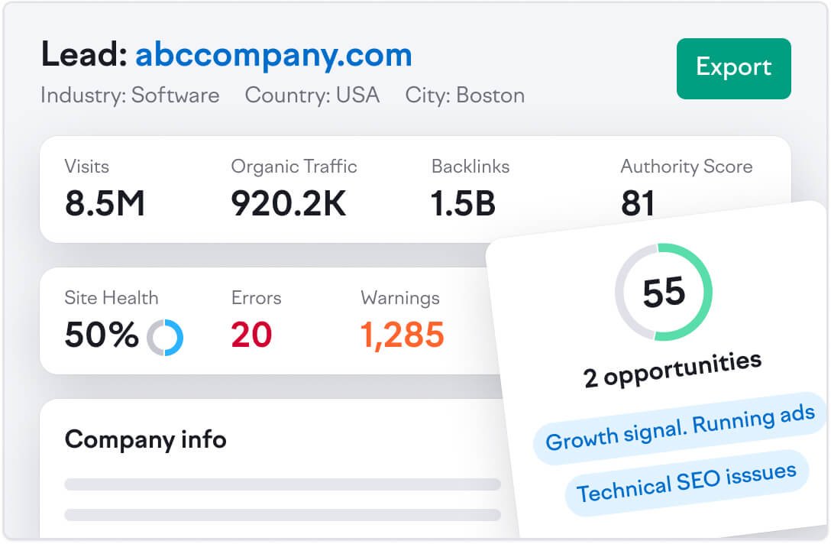Click the green Export button

click(x=733, y=68)
